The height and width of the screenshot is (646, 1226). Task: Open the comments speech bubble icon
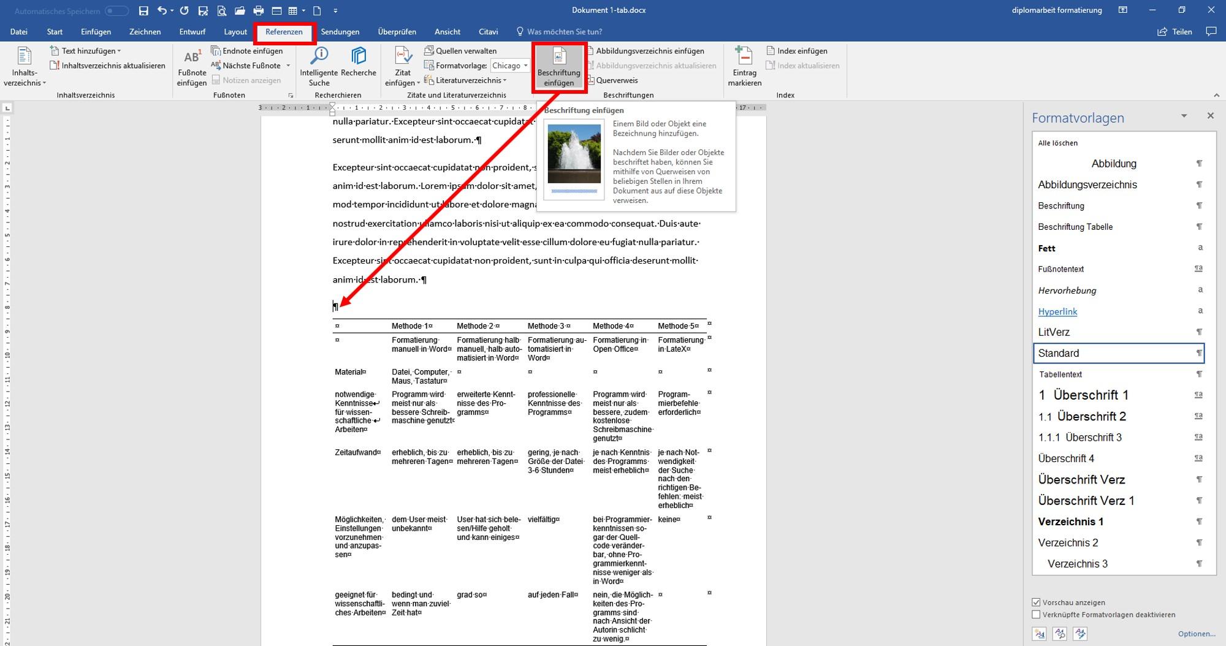[1211, 31]
